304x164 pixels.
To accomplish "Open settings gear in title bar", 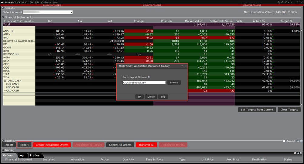I will click(282, 2).
